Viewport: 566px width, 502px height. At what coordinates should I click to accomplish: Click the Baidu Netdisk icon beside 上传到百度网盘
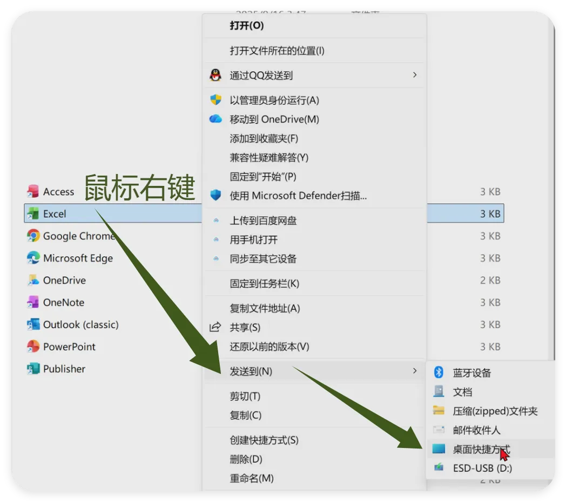216,220
